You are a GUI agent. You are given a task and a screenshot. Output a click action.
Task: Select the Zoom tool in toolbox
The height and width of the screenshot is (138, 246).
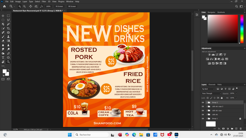click(x=8, y=62)
